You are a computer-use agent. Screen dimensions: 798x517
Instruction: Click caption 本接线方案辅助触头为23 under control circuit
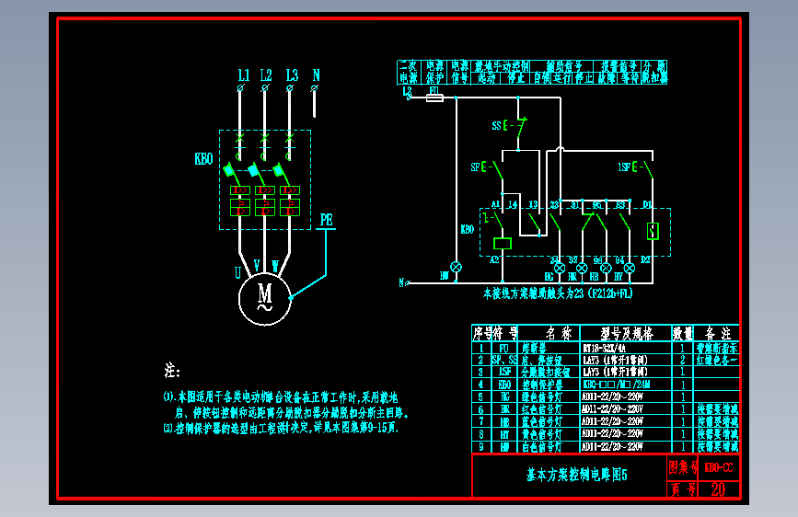558,293
